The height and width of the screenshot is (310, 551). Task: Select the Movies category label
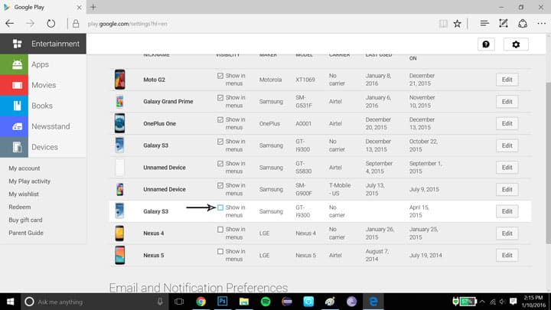tap(44, 85)
